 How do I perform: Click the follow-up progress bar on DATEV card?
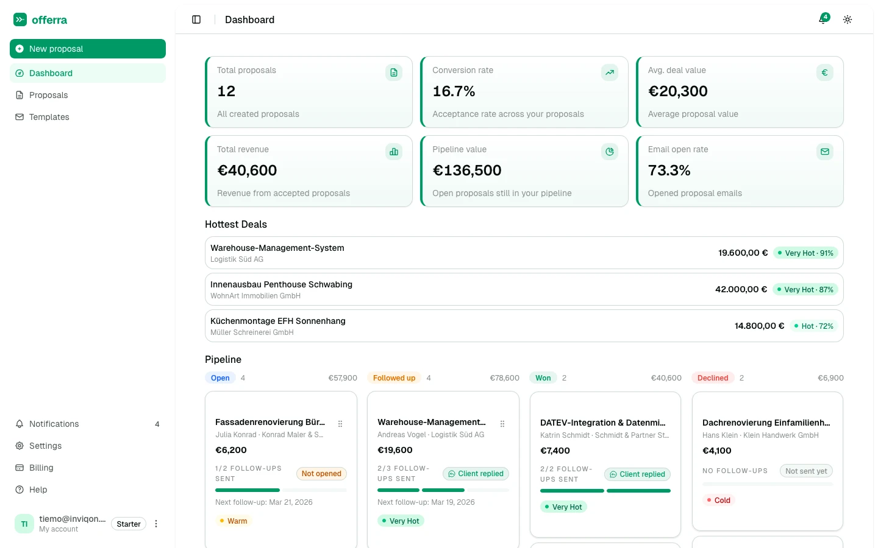605,491
